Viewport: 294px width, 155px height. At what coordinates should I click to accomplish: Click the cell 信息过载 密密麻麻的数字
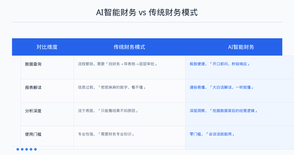(x=112, y=87)
